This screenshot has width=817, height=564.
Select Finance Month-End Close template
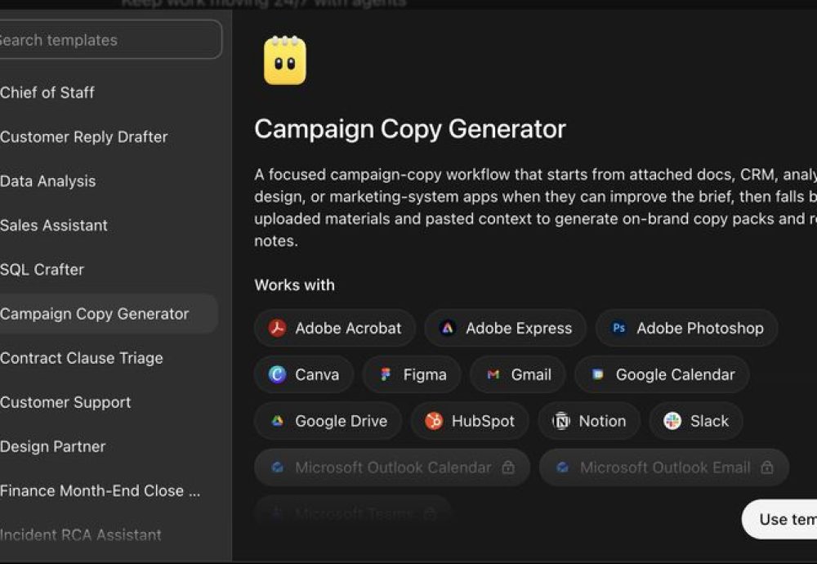109,491
